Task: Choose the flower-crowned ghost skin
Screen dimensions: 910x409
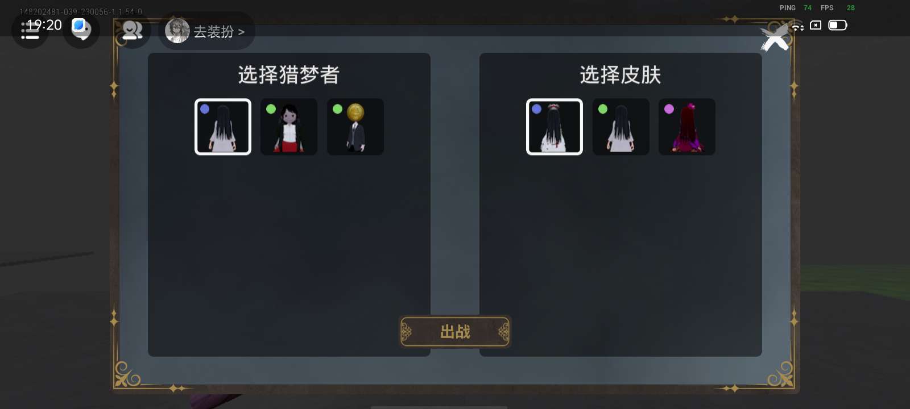Action: pyautogui.click(x=555, y=127)
